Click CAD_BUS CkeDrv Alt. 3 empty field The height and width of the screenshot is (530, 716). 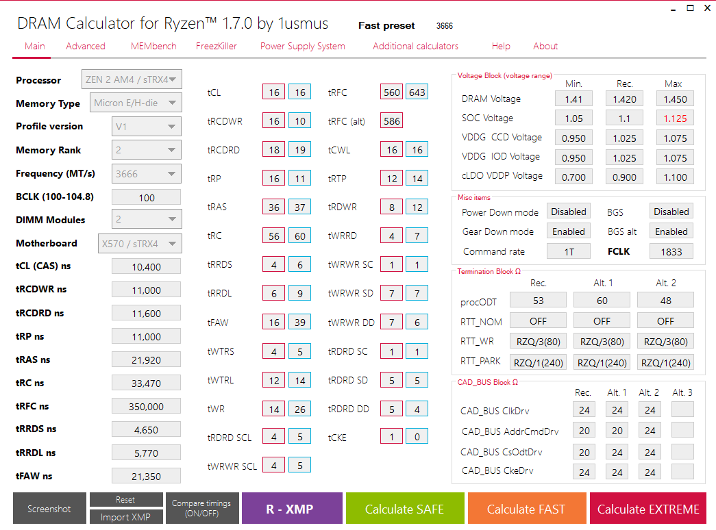(682, 472)
